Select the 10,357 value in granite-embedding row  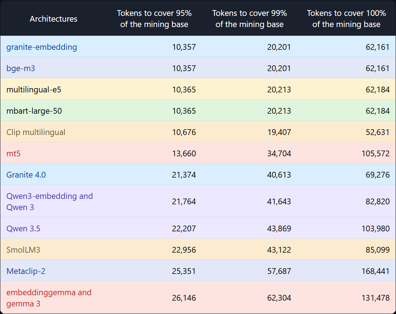pos(184,47)
